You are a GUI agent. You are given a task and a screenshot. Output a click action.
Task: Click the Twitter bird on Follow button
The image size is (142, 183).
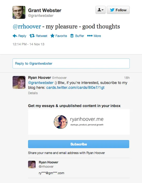click(112, 10)
